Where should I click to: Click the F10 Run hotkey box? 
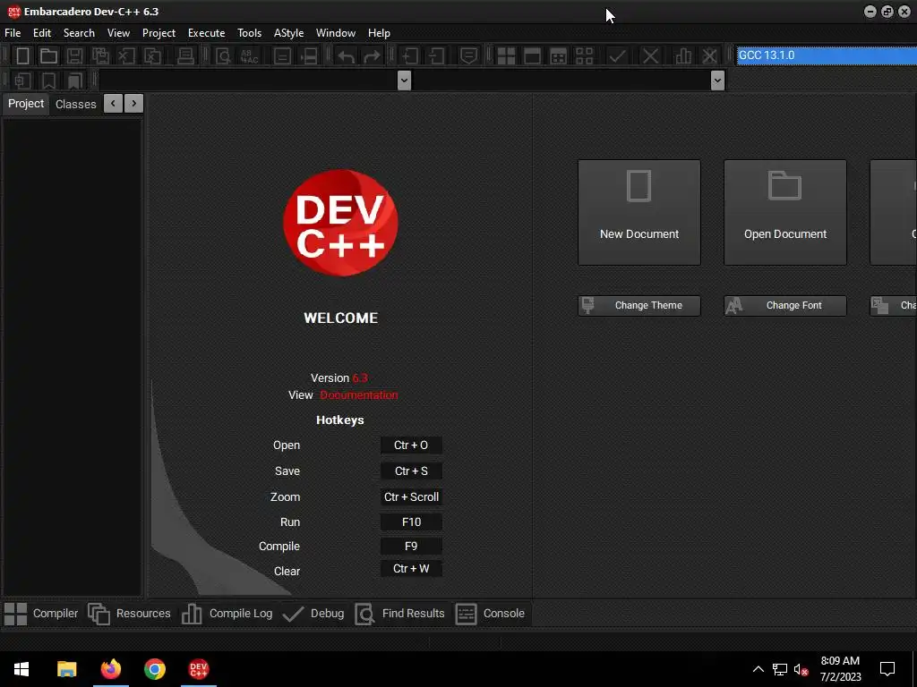411,522
